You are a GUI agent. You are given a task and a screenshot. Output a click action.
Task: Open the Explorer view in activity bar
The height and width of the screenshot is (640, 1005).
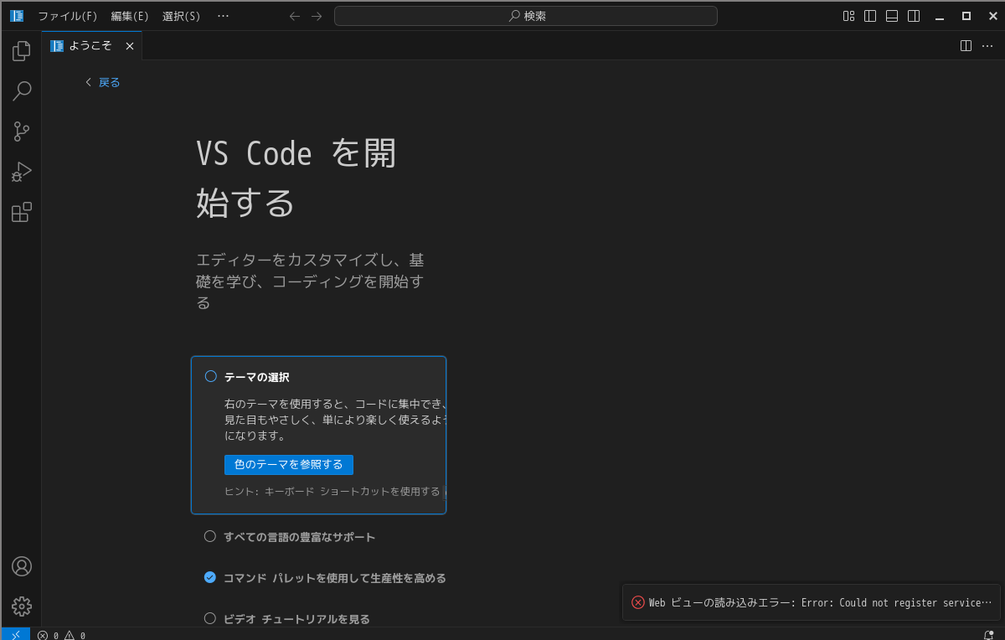22,51
